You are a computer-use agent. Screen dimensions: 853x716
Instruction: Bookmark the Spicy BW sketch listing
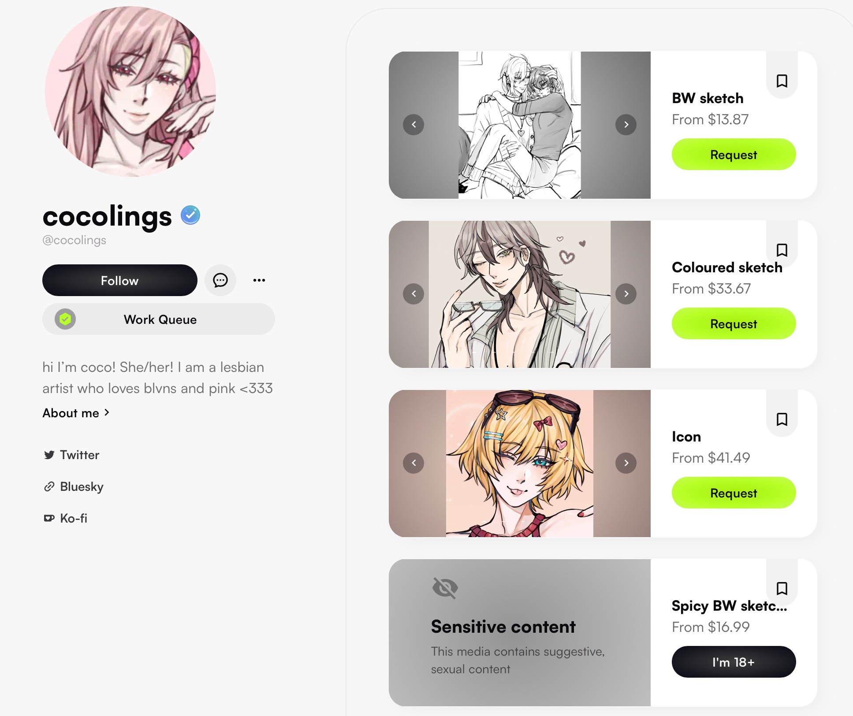click(782, 589)
